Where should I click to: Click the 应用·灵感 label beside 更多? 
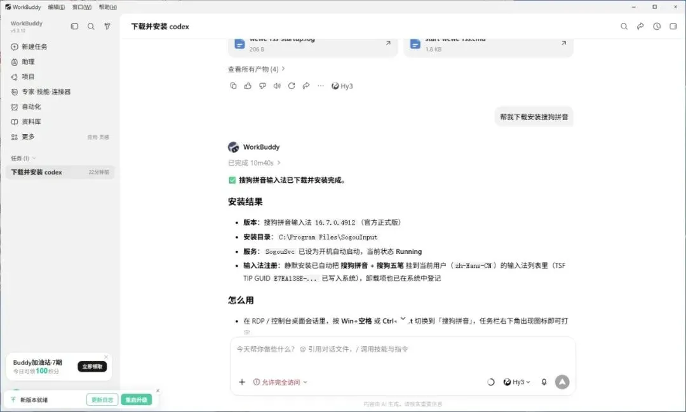click(x=98, y=137)
